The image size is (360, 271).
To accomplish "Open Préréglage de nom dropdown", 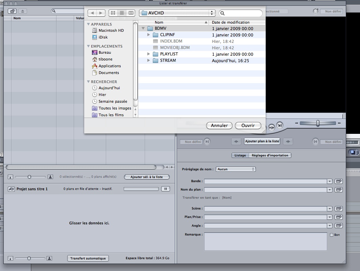I will coord(236,169).
